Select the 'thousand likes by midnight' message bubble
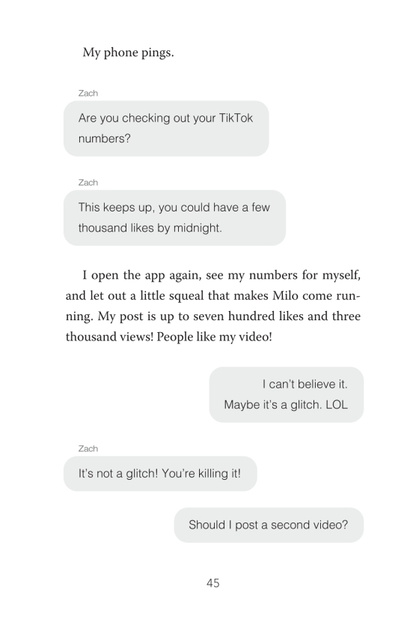419x617 pixels. tap(174, 217)
